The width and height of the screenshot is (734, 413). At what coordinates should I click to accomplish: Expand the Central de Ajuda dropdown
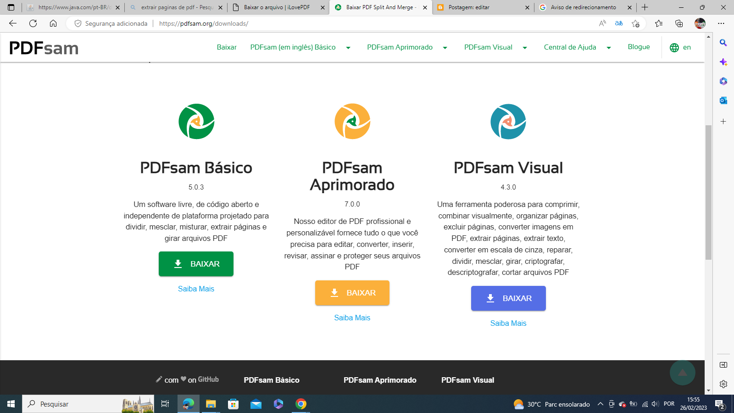[x=609, y=48]
